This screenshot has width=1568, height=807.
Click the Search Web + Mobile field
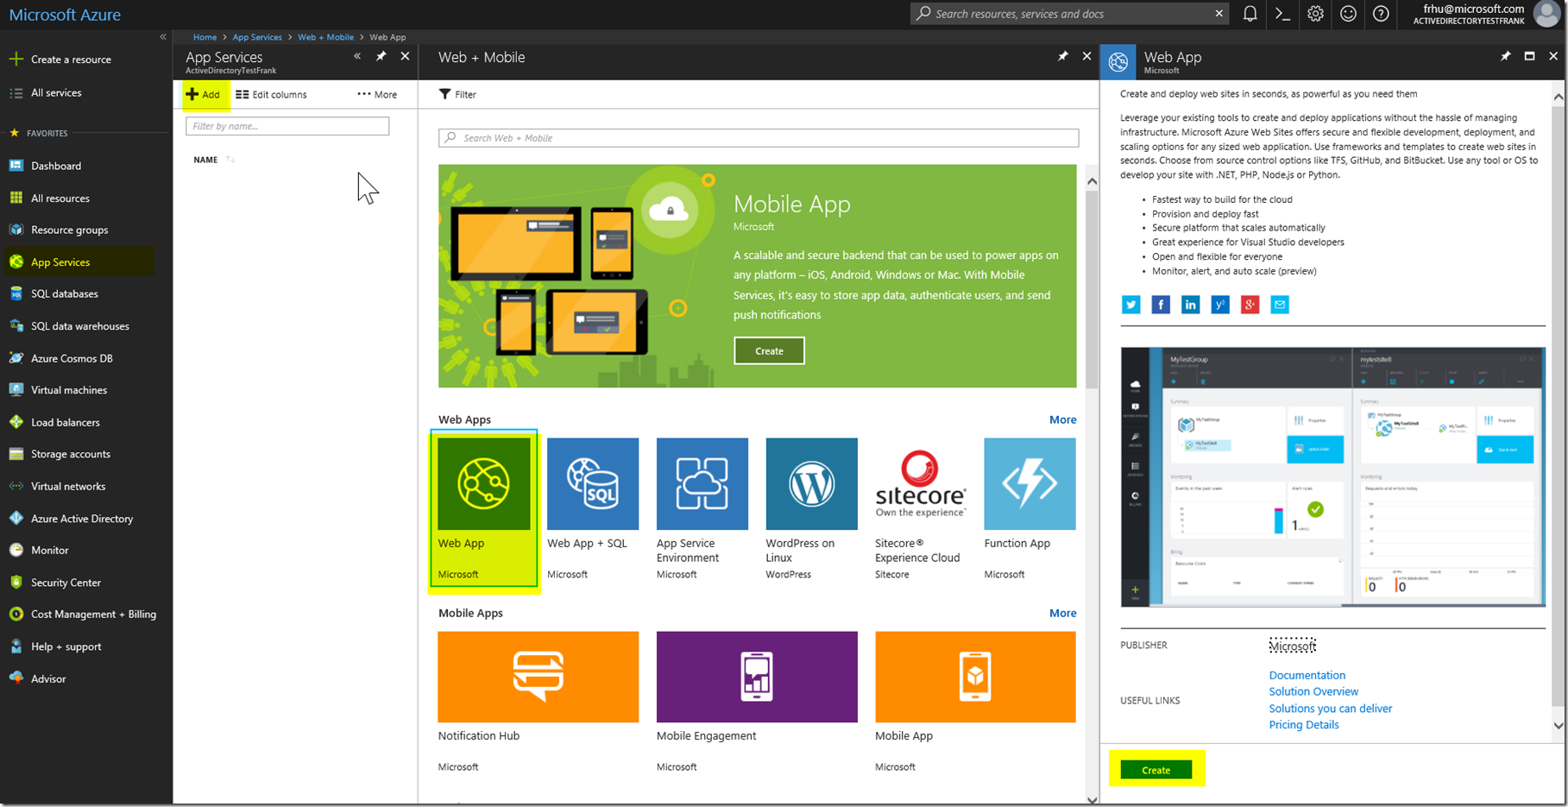(x=759, y=138)
